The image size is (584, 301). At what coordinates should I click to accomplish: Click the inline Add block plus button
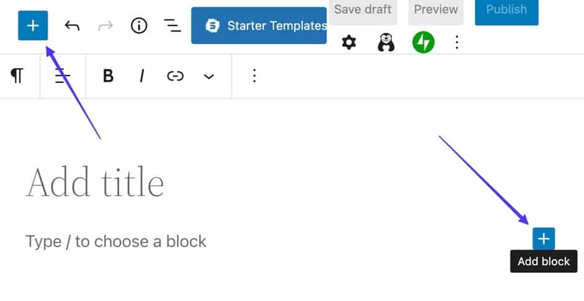(x=543, y=238)
